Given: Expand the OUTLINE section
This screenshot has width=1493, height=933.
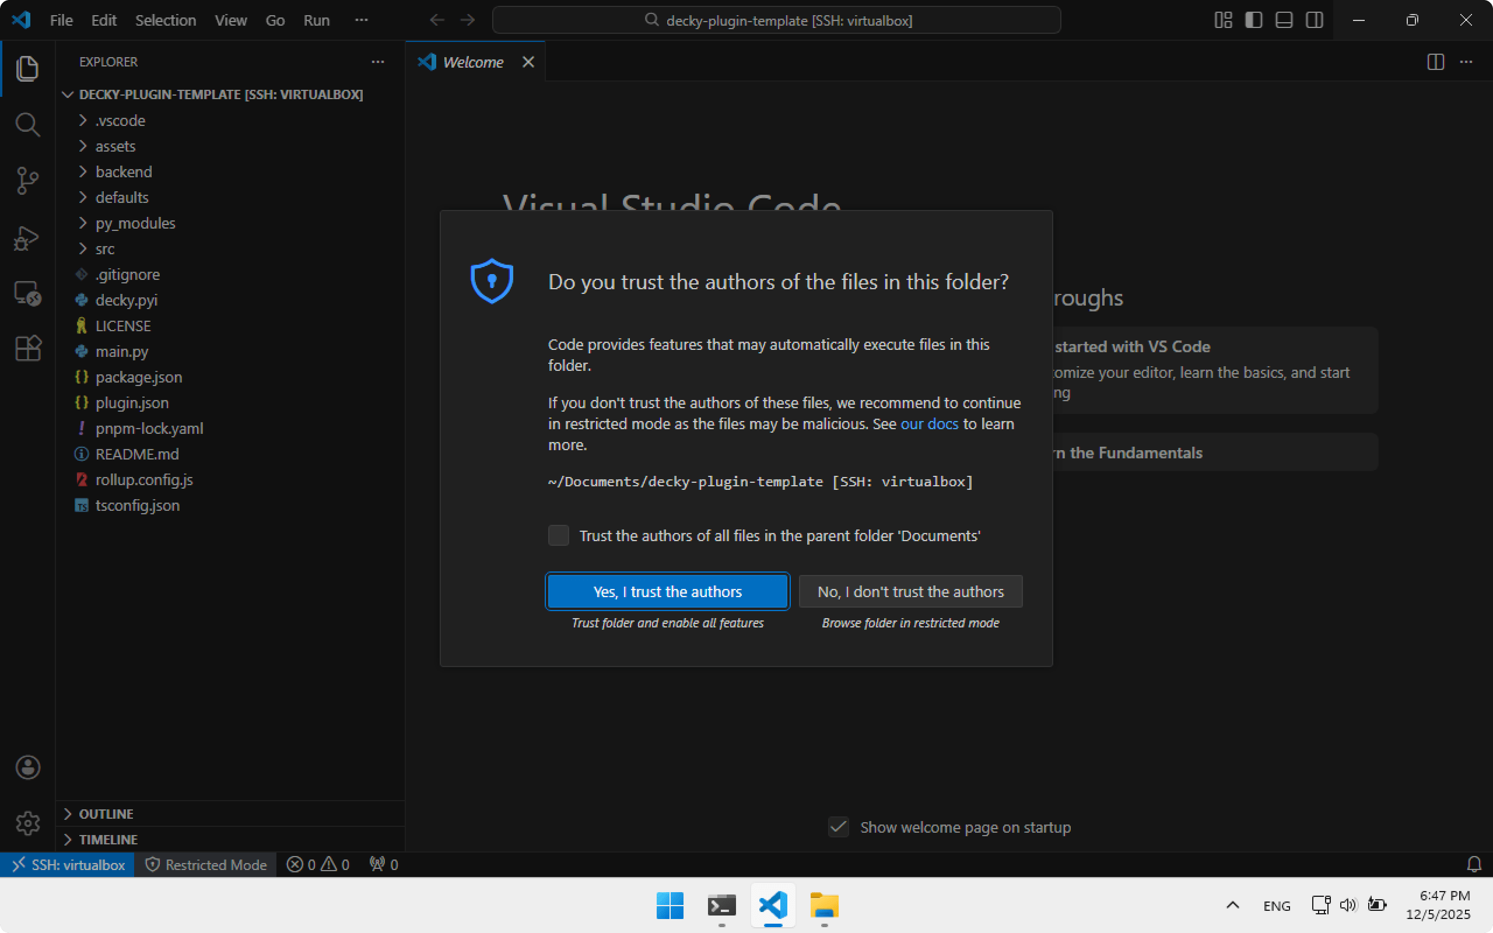Looking at the screenshot, I should point(106,814).
